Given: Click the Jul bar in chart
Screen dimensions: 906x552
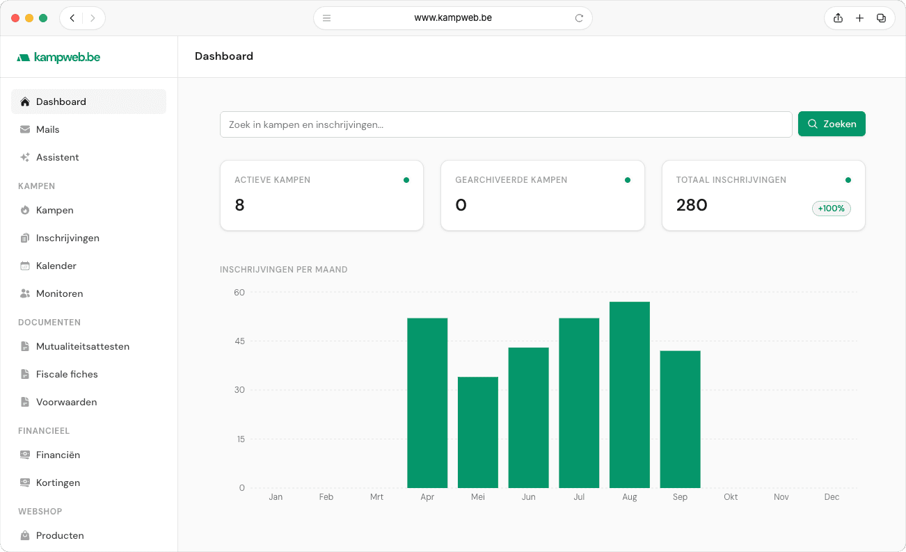Looking at the screenshot, I should tap(579, 403).
